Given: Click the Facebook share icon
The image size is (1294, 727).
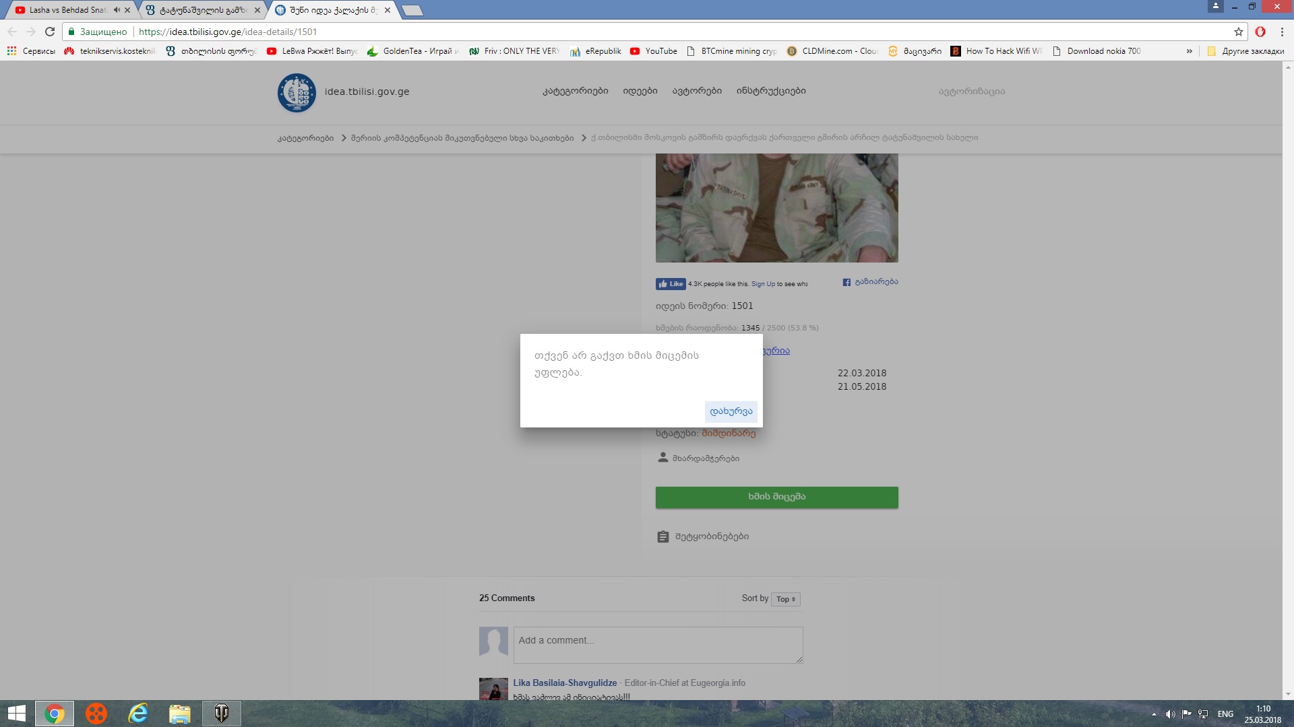Looking at the screenshot, I should coord(846,282).
